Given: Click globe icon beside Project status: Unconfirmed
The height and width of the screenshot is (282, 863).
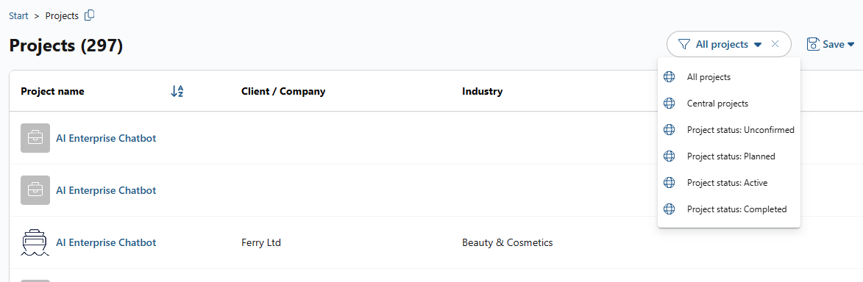Looking at the screenshot, I should coord(670,130).
